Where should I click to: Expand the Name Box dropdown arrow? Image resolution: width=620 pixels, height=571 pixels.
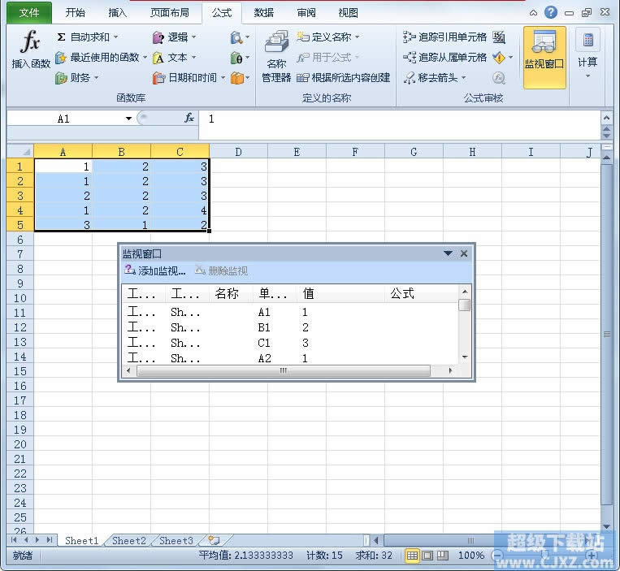pos(128,119)
